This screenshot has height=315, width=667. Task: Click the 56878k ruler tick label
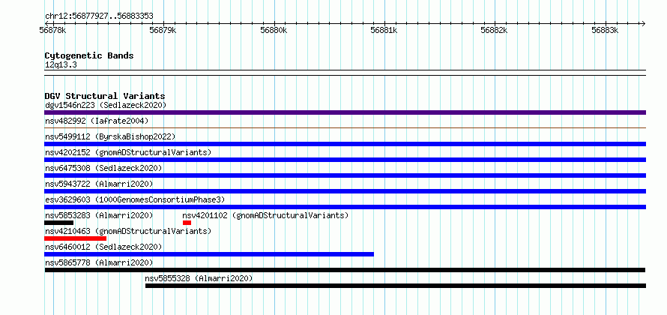[x=52, y=31]
